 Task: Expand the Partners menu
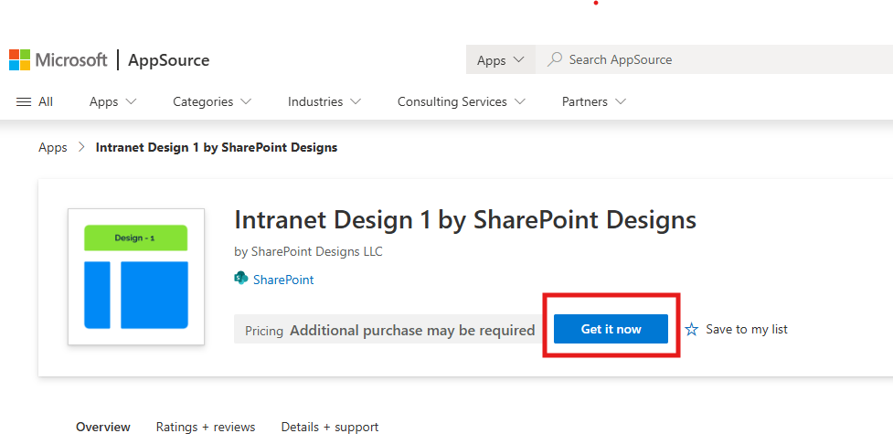point(593,101)
